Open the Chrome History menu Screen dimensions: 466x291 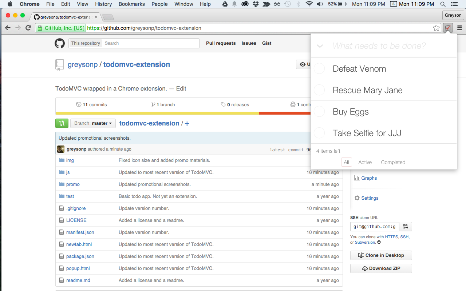pos(103,4)
